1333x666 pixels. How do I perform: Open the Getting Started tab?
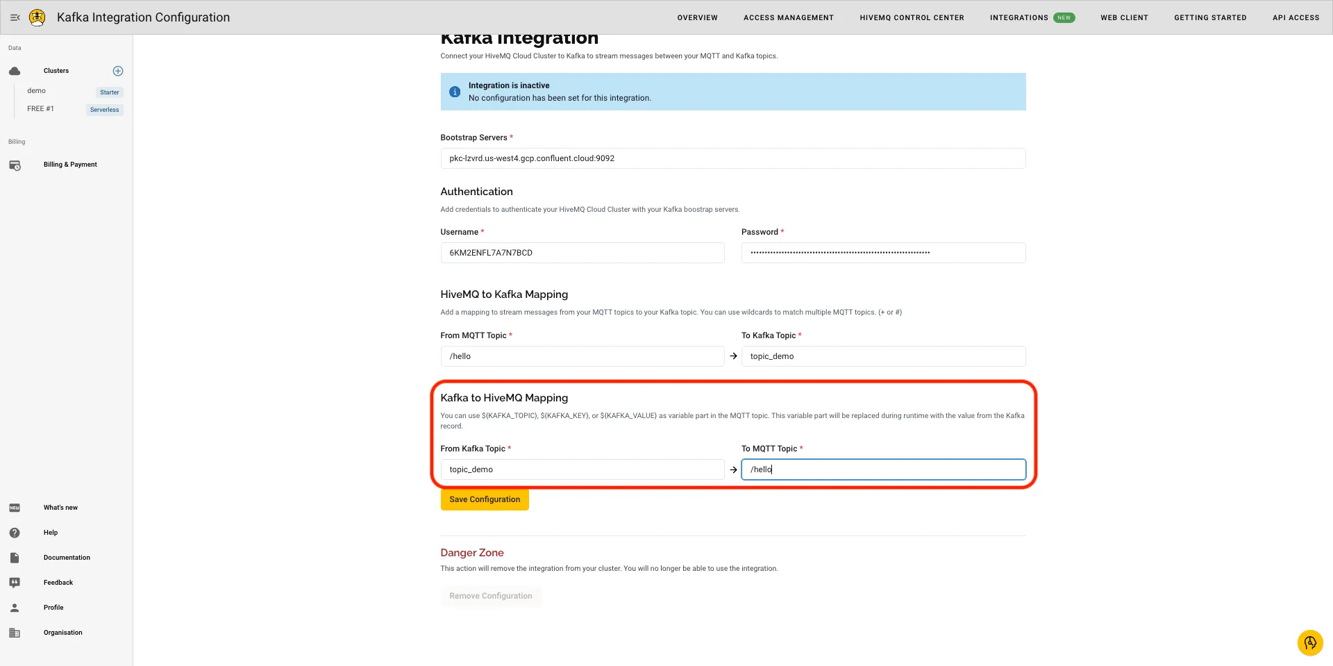pyautogui.click(x=1210, y=17)
